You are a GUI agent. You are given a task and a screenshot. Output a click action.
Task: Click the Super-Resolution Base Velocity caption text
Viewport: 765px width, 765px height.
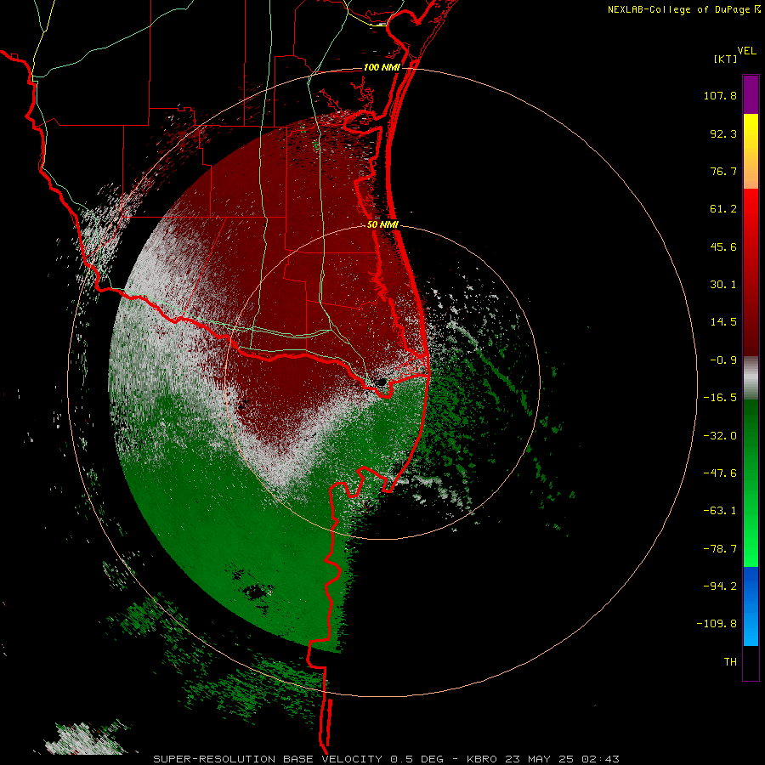coord(387,759)
